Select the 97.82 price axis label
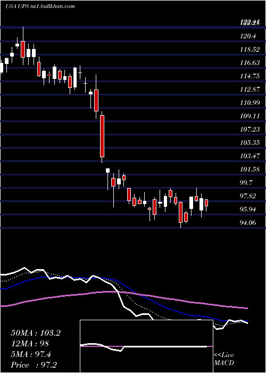The image size is (266, 373). (x=249, y=196)
